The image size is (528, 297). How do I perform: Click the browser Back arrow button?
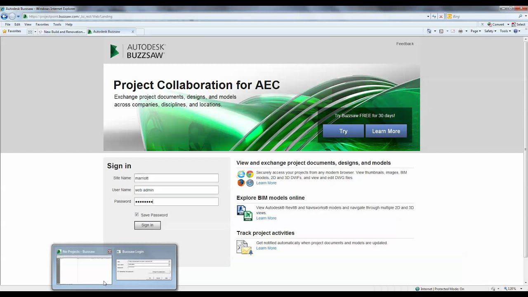(4, 16)
